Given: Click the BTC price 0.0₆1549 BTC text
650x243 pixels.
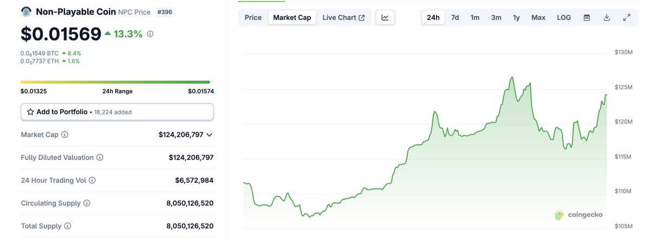Looking at the screenshot, I should point(40,53).
